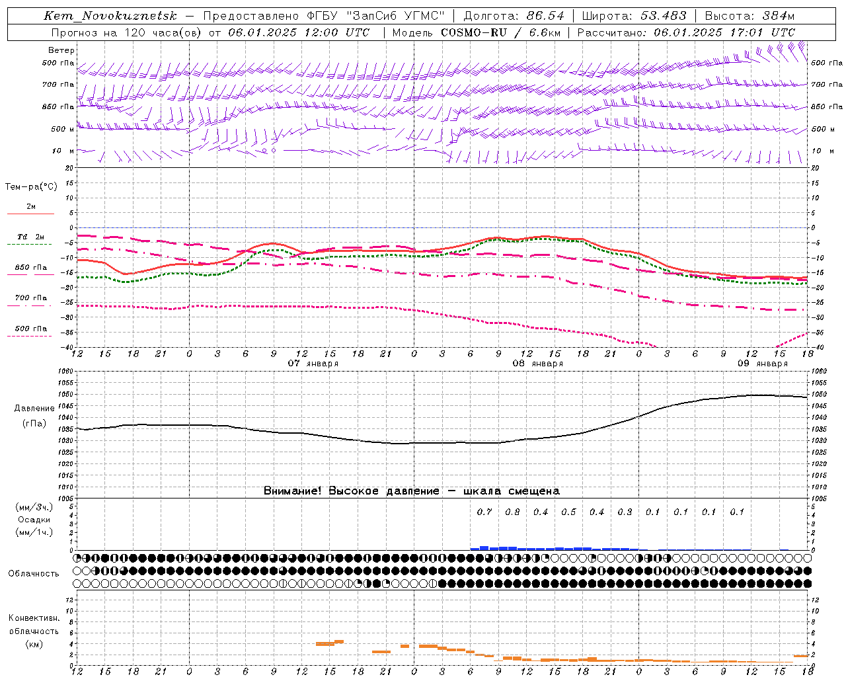Click the 09 января date label
The height and width of the screenshot is (677, 846).
click(x=763, y=364)
